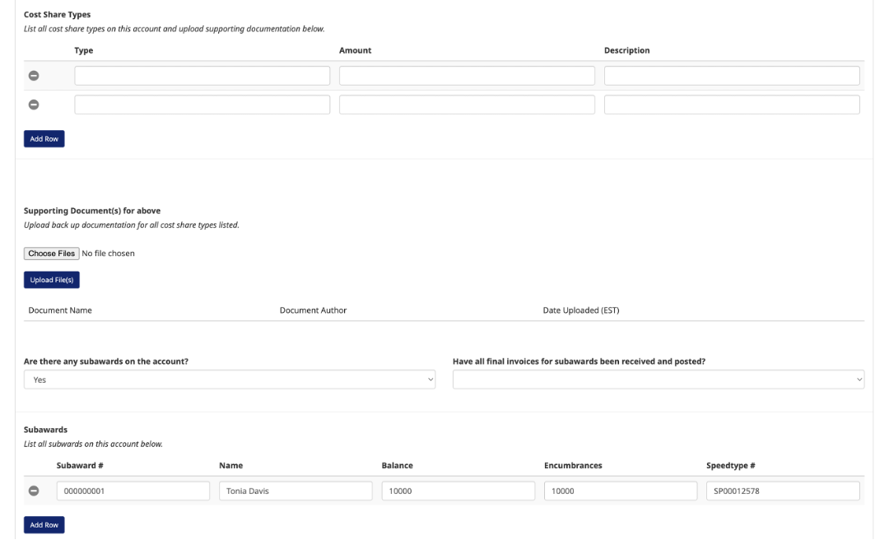Click second row cost share Type field
The height and width of the screenshot is (540, 889).
(202, 105)
